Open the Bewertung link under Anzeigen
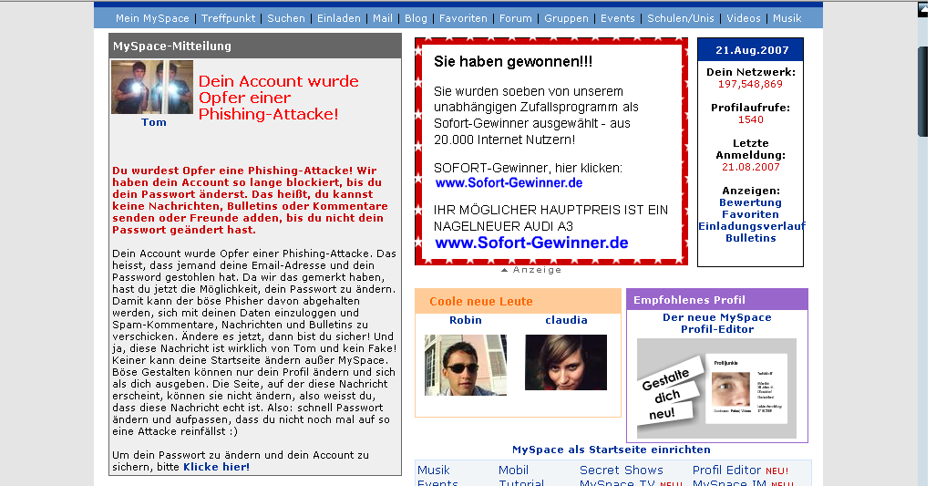Viewport: 936px width, 486px height. pyautogui.click(x=750, y=202)
